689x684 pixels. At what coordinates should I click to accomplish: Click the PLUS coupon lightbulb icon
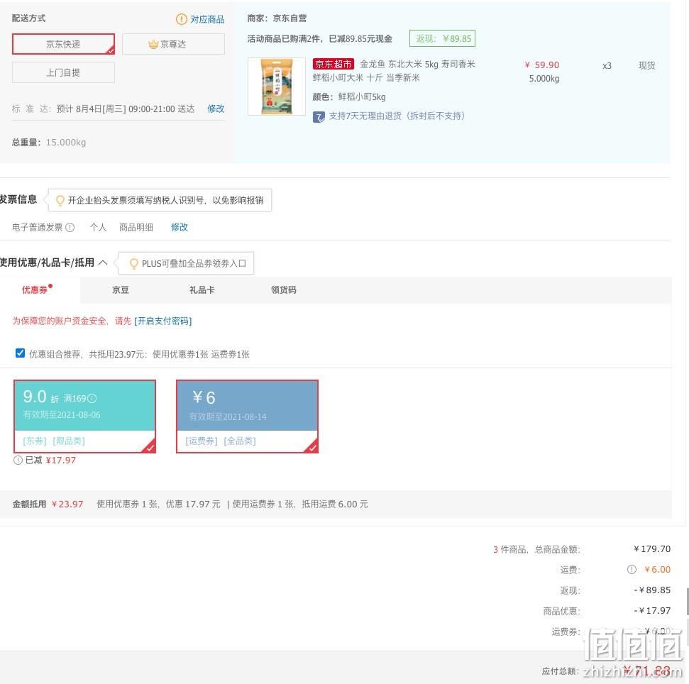[133, 263]
